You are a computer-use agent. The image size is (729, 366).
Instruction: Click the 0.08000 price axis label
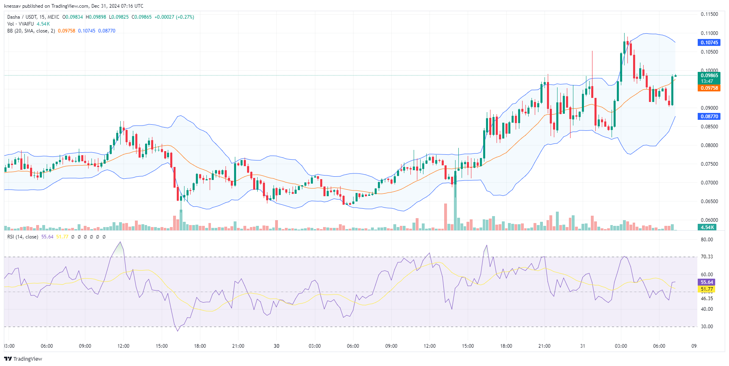point(709,145)
